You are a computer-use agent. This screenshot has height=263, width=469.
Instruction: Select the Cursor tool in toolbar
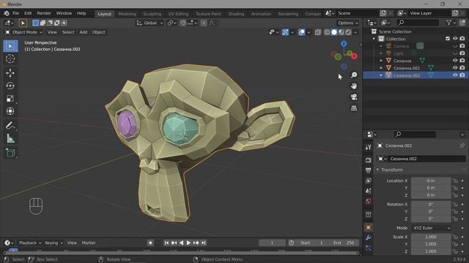pos(10,58)
